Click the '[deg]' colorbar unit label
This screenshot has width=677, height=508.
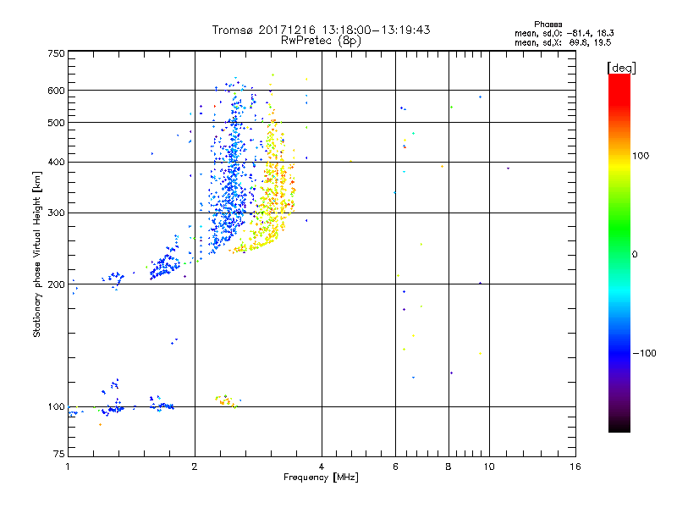[x=621, y=68]
